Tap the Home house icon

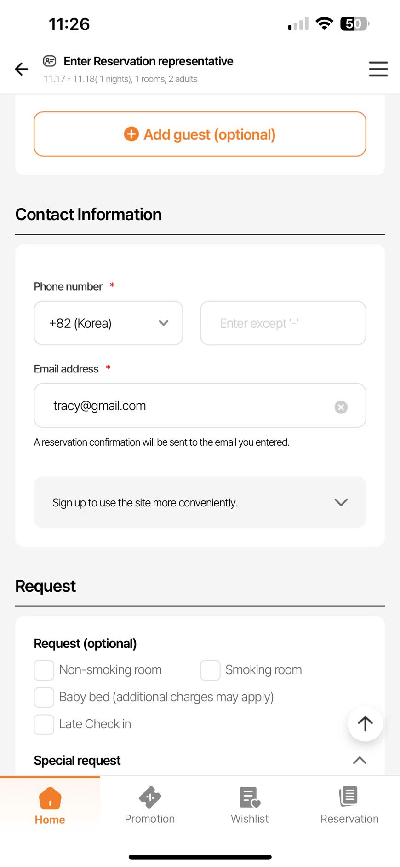pyautogui.click(x=50, y=798)
